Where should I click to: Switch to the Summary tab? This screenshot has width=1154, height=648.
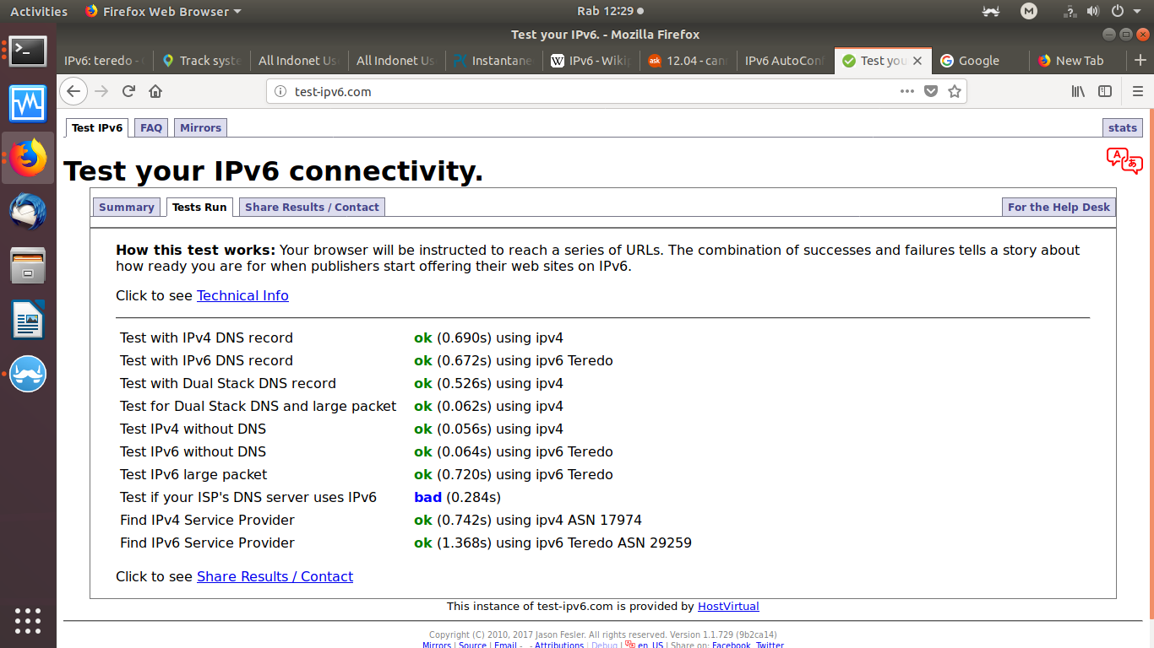[126, 207]
